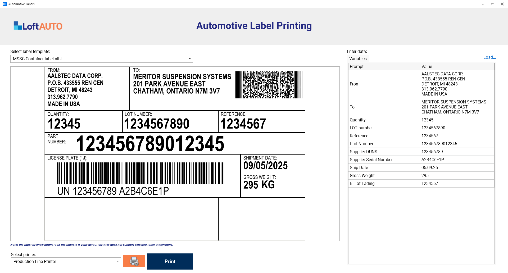Image resolution: width=508 pixels, height=273 pixels.
Task: Minimize the Automotive Labels window
Action: pos(483,4)
